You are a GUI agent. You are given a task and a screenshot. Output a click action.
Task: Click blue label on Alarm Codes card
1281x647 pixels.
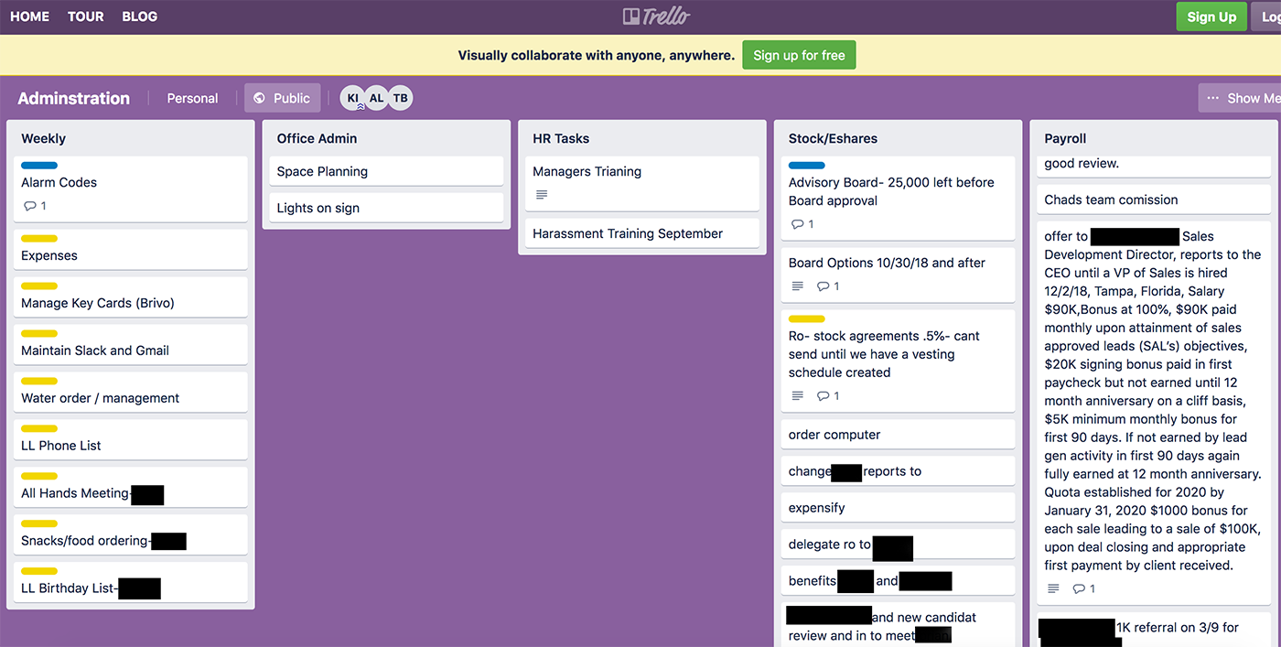(x=39, y=166)
